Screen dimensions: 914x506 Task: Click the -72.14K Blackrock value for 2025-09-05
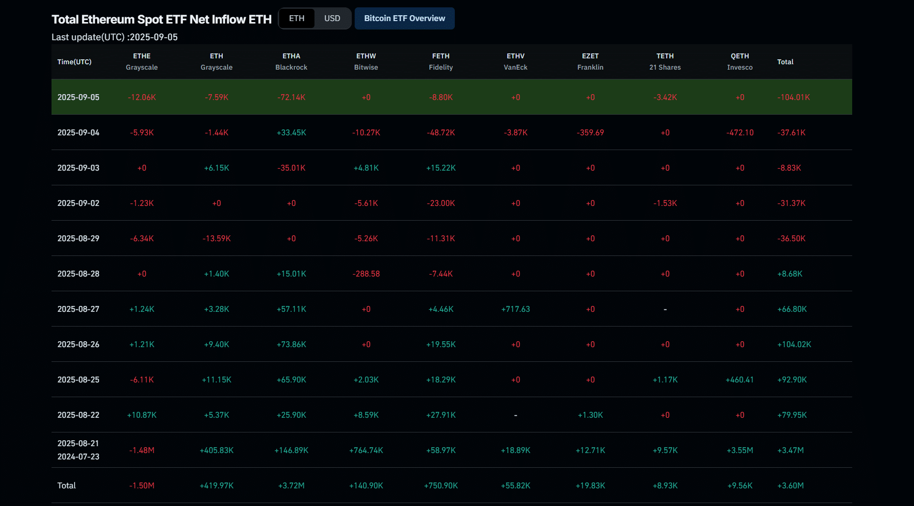coord(291,97)
